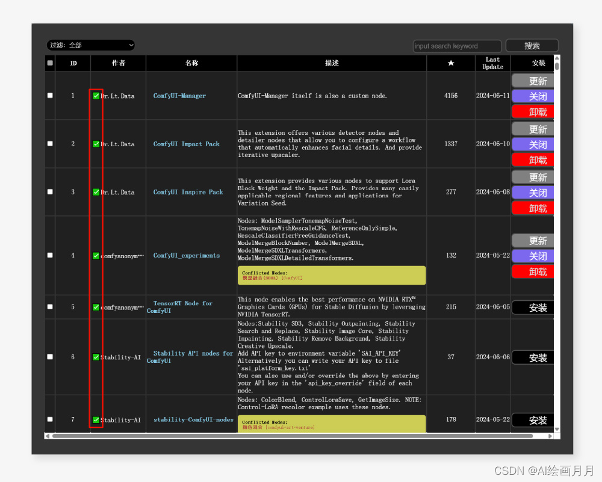The width and height of the screenshot is (602, 482).
Task: Open the ComfyUI Inspire Pack link
Action: coord(188,192)
